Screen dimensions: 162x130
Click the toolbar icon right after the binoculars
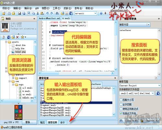click(63, 13)
